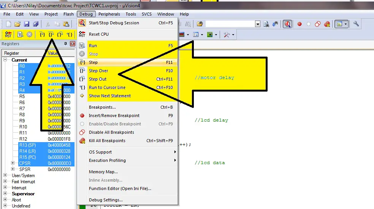This screenshot has height=209, width=374.
Task: Click the Step into toolbar icon
Action: pos(42,35)
